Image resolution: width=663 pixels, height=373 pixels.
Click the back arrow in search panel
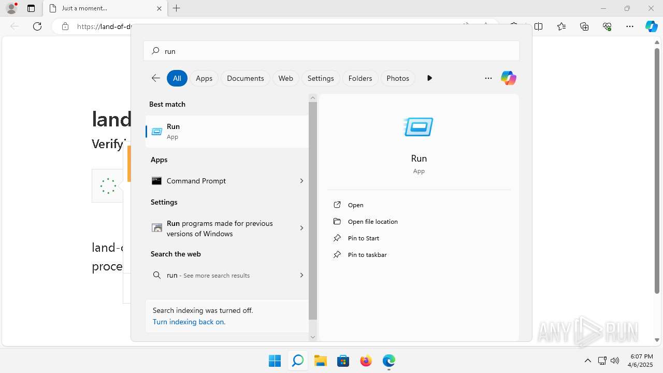pos(155,78)
